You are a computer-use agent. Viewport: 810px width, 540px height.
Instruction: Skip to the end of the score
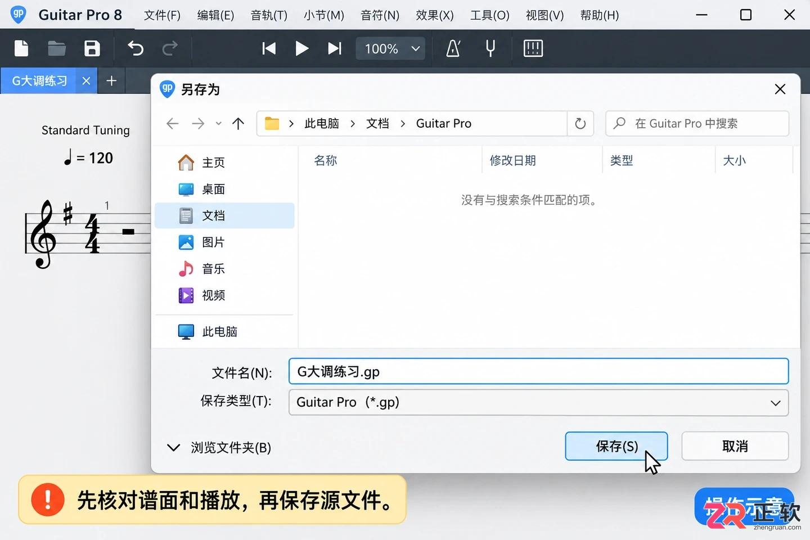pos(335,48)
